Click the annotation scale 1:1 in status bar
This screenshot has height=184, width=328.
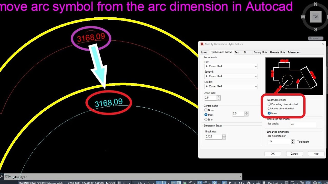[241, 183]
